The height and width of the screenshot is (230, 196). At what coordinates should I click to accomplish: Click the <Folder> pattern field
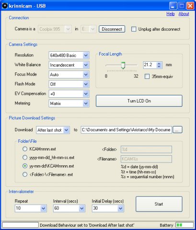[x=146, y=149]
